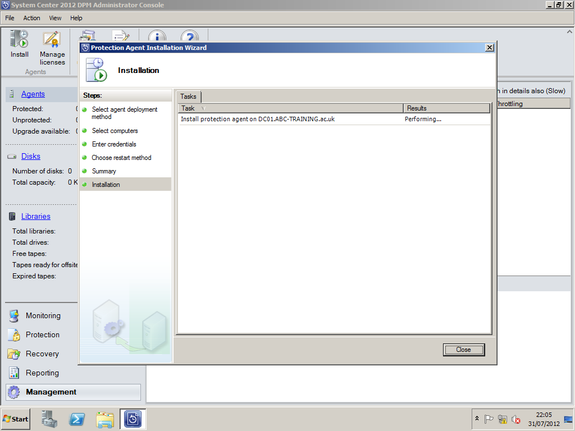Click the Recovery workspace label
This screenshot has height=431, width=575.
pyautogui.click(x=42, y=354)
